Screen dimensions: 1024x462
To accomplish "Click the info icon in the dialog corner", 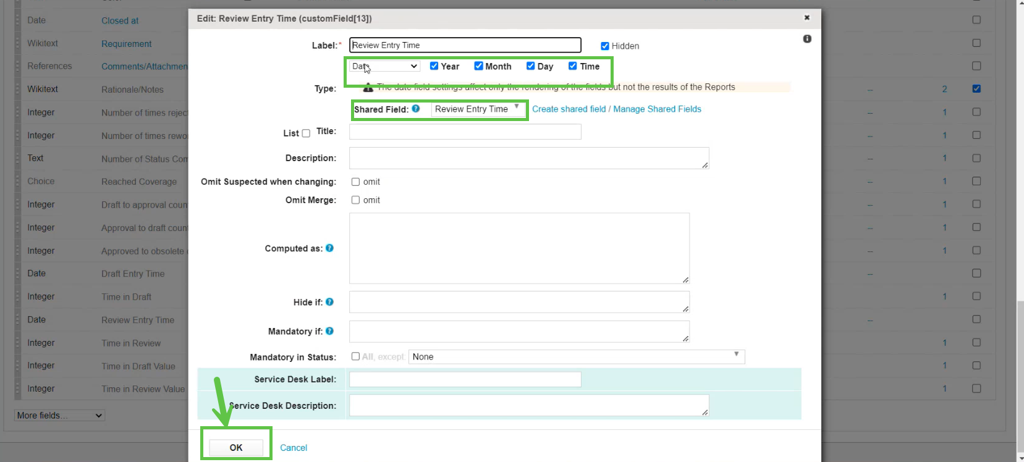I will point(807,39).
